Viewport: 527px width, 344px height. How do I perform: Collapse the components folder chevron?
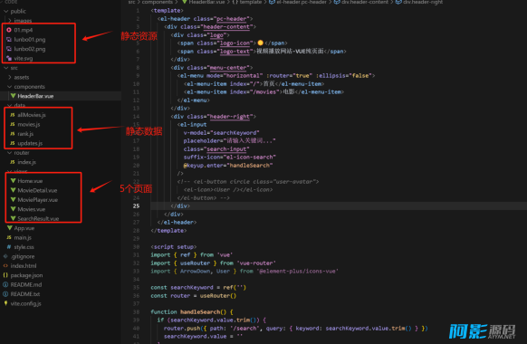(x=10, y=87)
